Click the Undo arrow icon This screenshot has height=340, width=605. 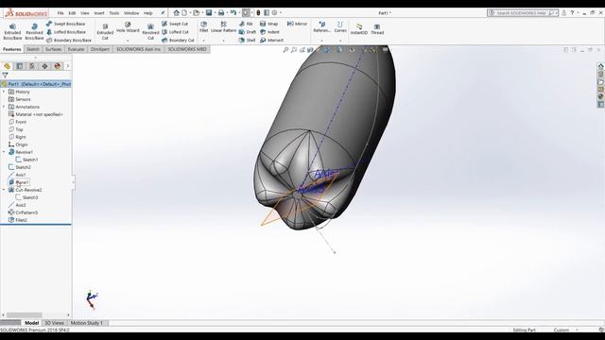[233, 12]
